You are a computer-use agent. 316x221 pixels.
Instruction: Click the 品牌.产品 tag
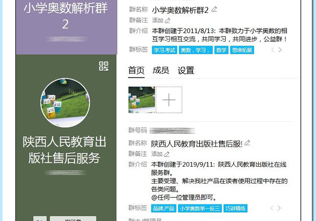point(163,208)
